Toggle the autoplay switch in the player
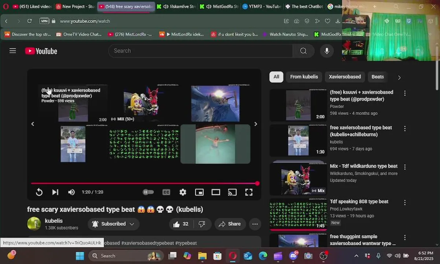Screen dimensions: 440x264 click(148, 192)
